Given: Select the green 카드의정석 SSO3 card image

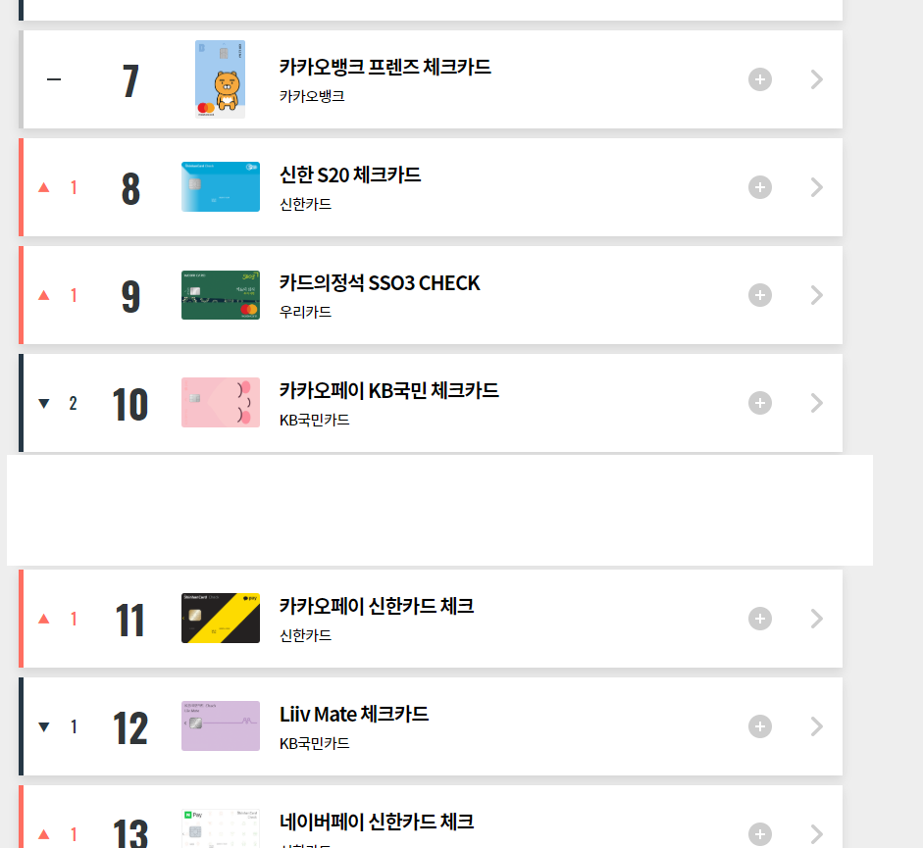Looking at the screenshot, I should pyautogui.click(x=220, y=295).
